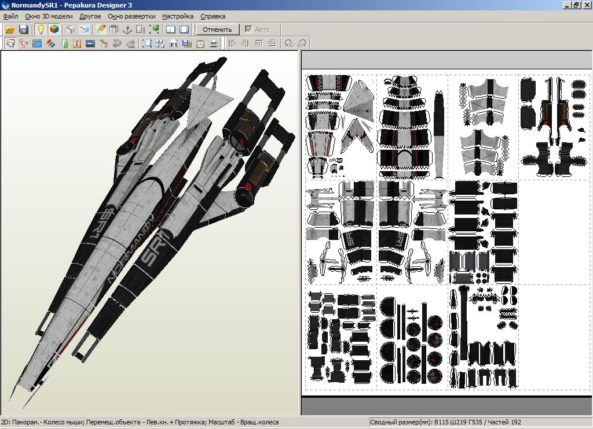Switch to single-pane window layout
This screenshot has height=429, width=593.
pyautogui.click(x=184, y=29)
